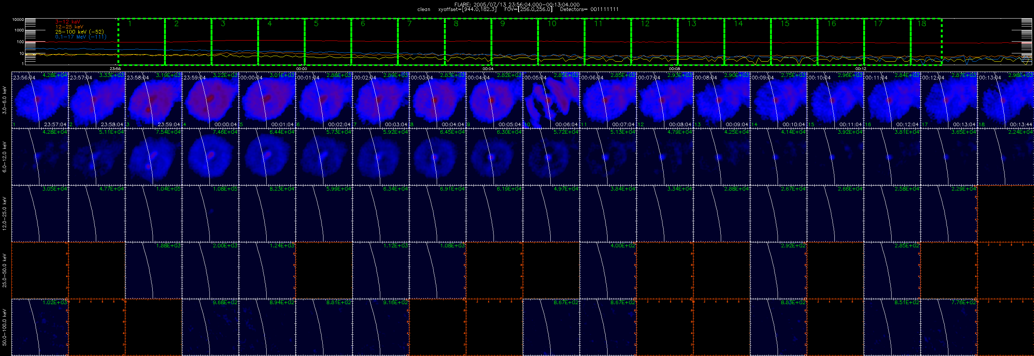1034x356 pixels.
Task: Click the 10000 value on count-rate axis
Action: 18,20
